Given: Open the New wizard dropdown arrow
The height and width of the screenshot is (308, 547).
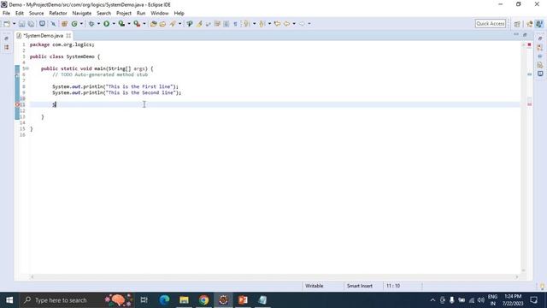Looking at the screenshot, I should coord(14,24).
